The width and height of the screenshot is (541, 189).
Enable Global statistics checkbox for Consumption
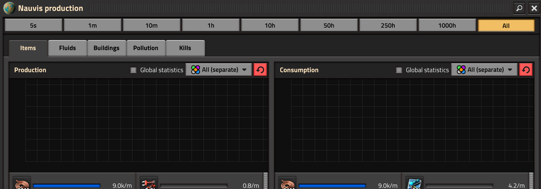[399, 70]
